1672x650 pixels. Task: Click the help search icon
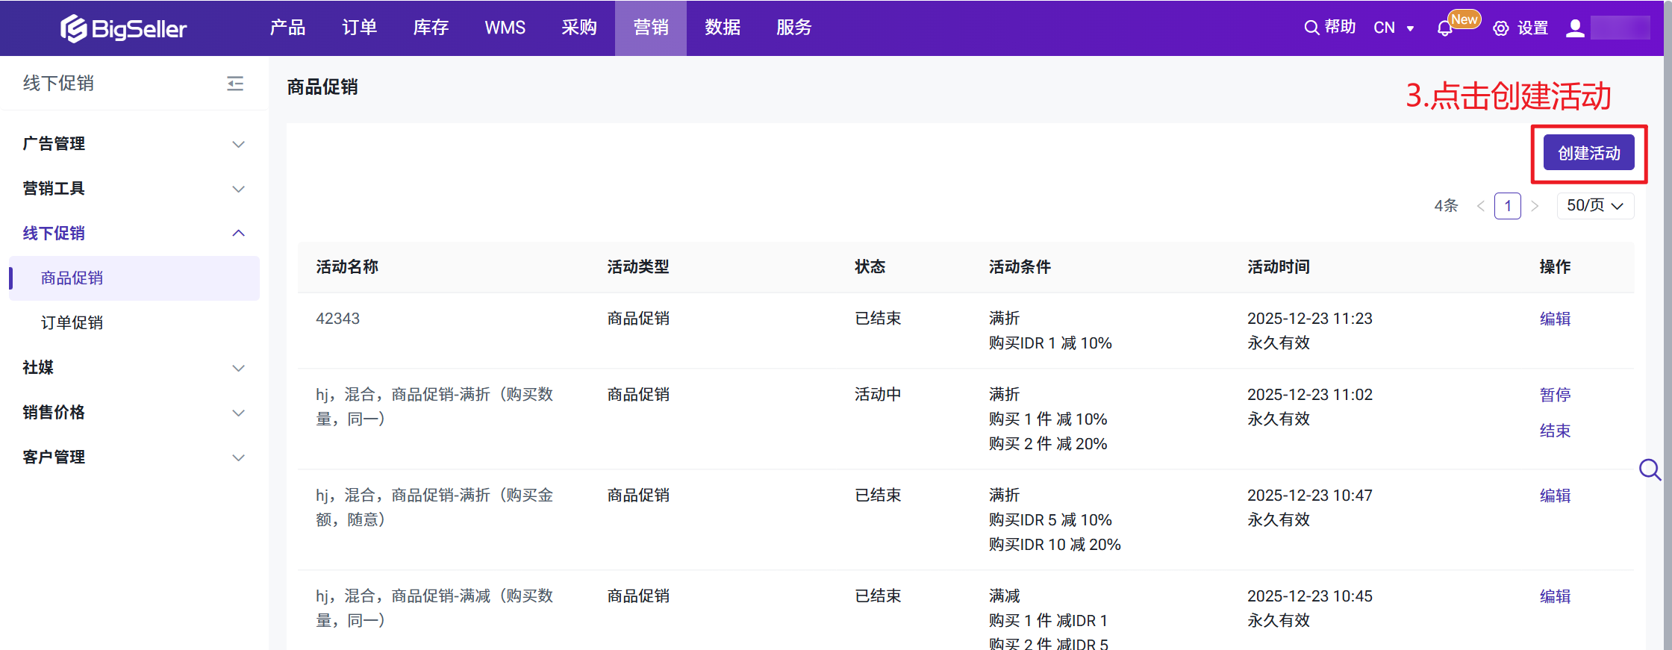pyautogui.click(x=1311, y=28)
